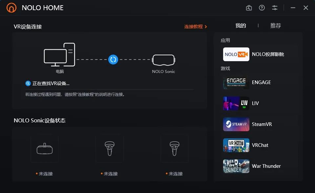Click the VR设备连接 section heading

28,27
